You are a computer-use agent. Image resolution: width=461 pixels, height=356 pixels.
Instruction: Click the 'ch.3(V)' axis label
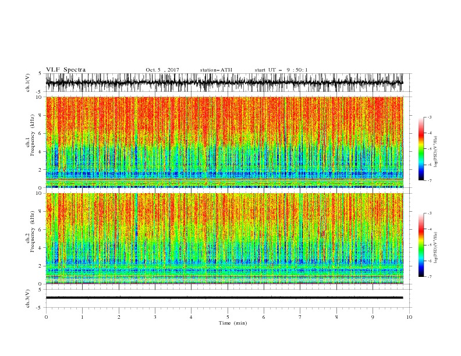pos(28,298)
